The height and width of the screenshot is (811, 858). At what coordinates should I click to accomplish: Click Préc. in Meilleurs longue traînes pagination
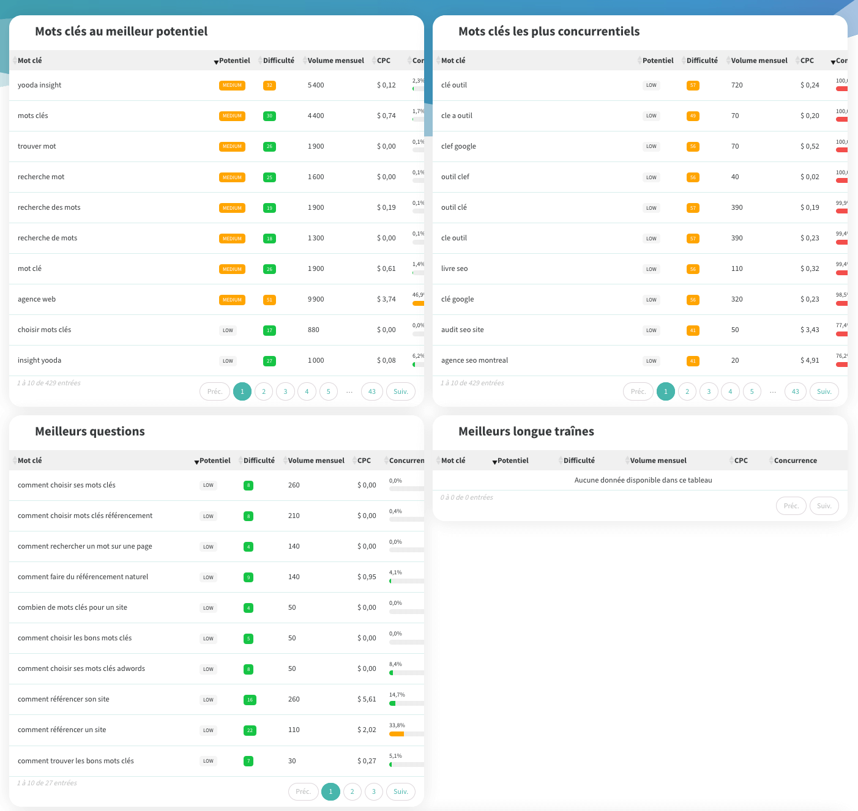pyautogui.click(x=791, y=506)
